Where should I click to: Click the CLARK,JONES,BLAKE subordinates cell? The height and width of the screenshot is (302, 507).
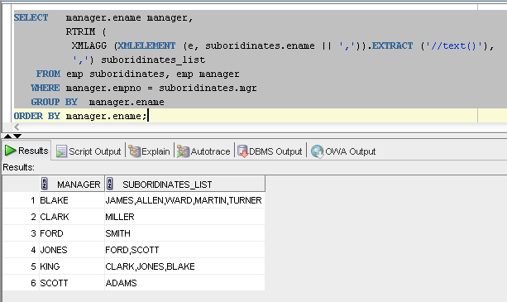[184, 266]
